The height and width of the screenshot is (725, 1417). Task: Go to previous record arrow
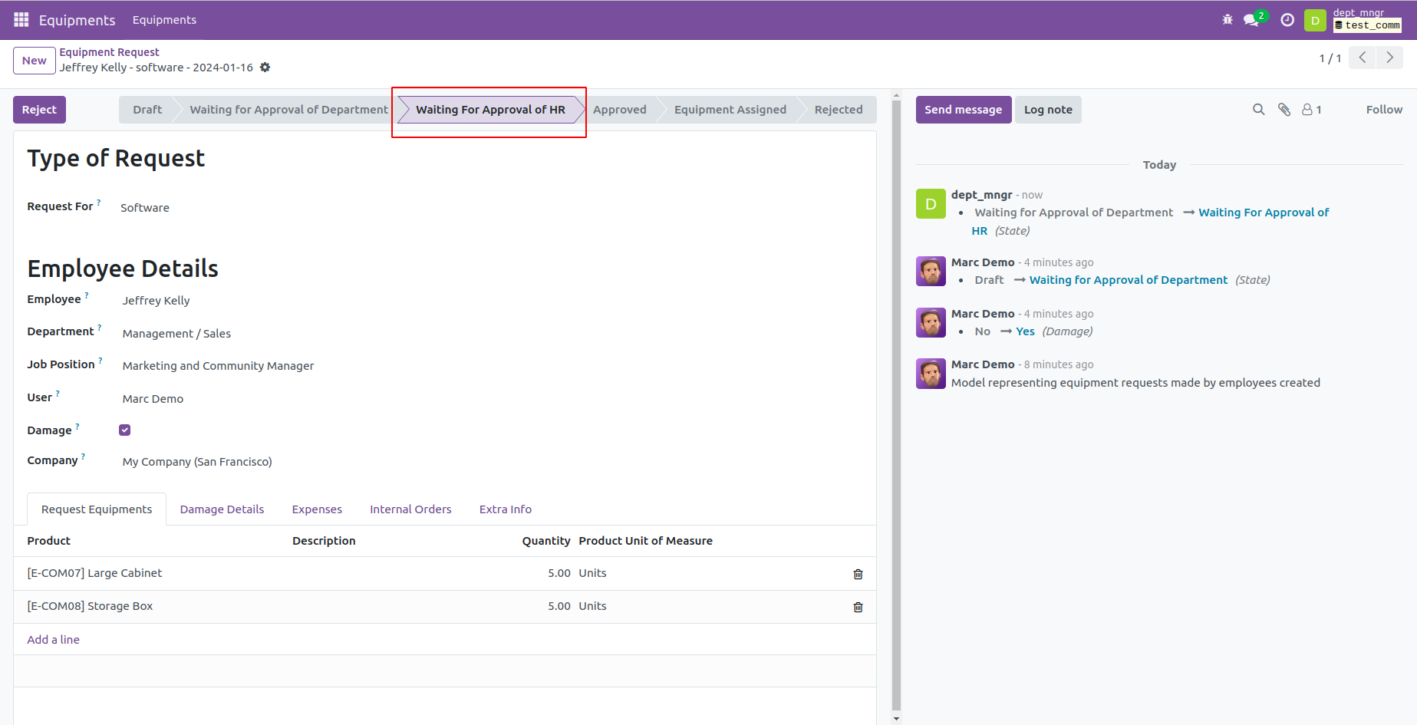point(1363,58)
